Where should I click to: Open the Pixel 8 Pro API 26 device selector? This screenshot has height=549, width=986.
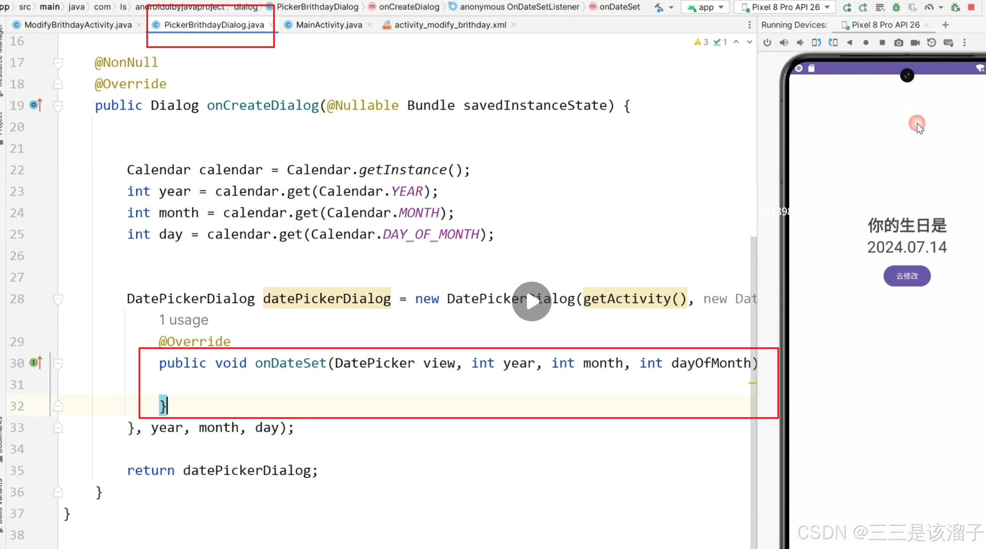click(x=785, y=7)
